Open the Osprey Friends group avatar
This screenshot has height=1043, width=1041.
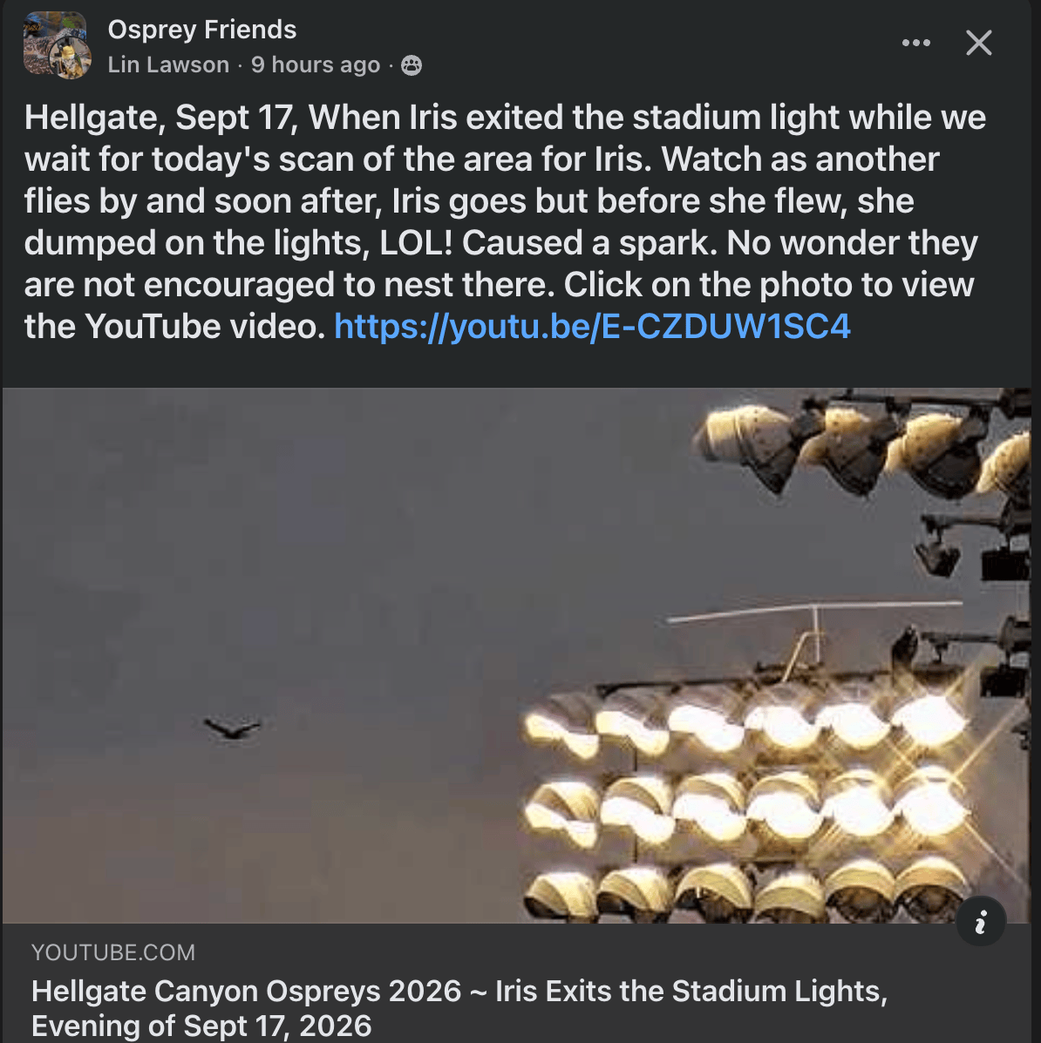tap(55, 41)
